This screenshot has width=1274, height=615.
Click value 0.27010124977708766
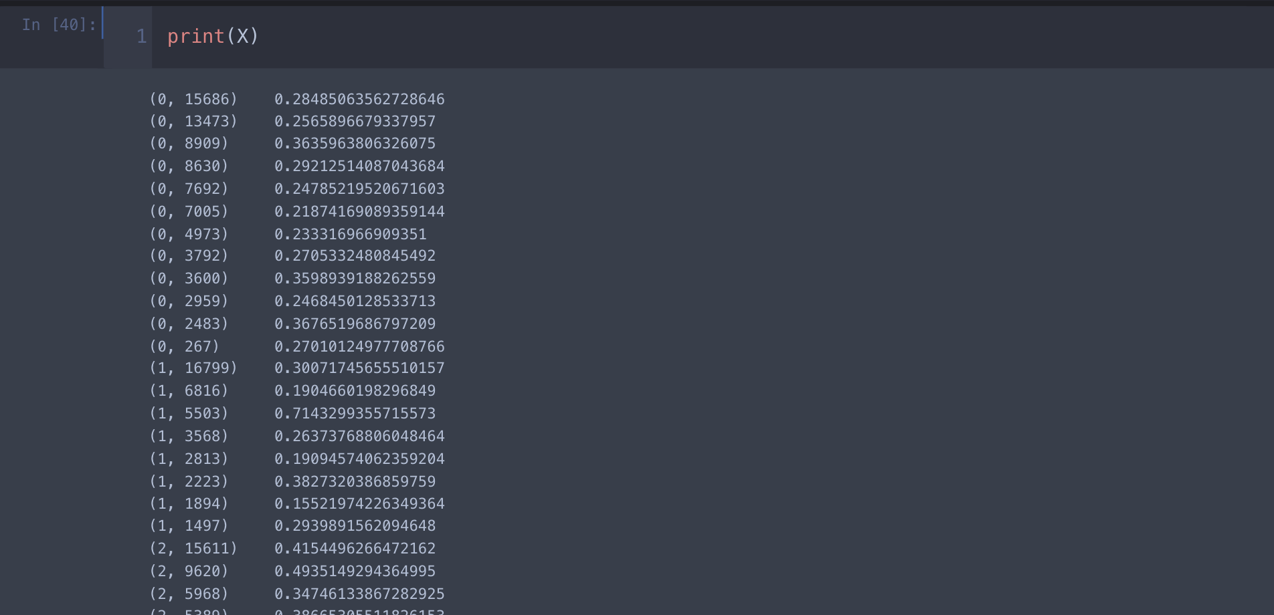pos(359,347)
